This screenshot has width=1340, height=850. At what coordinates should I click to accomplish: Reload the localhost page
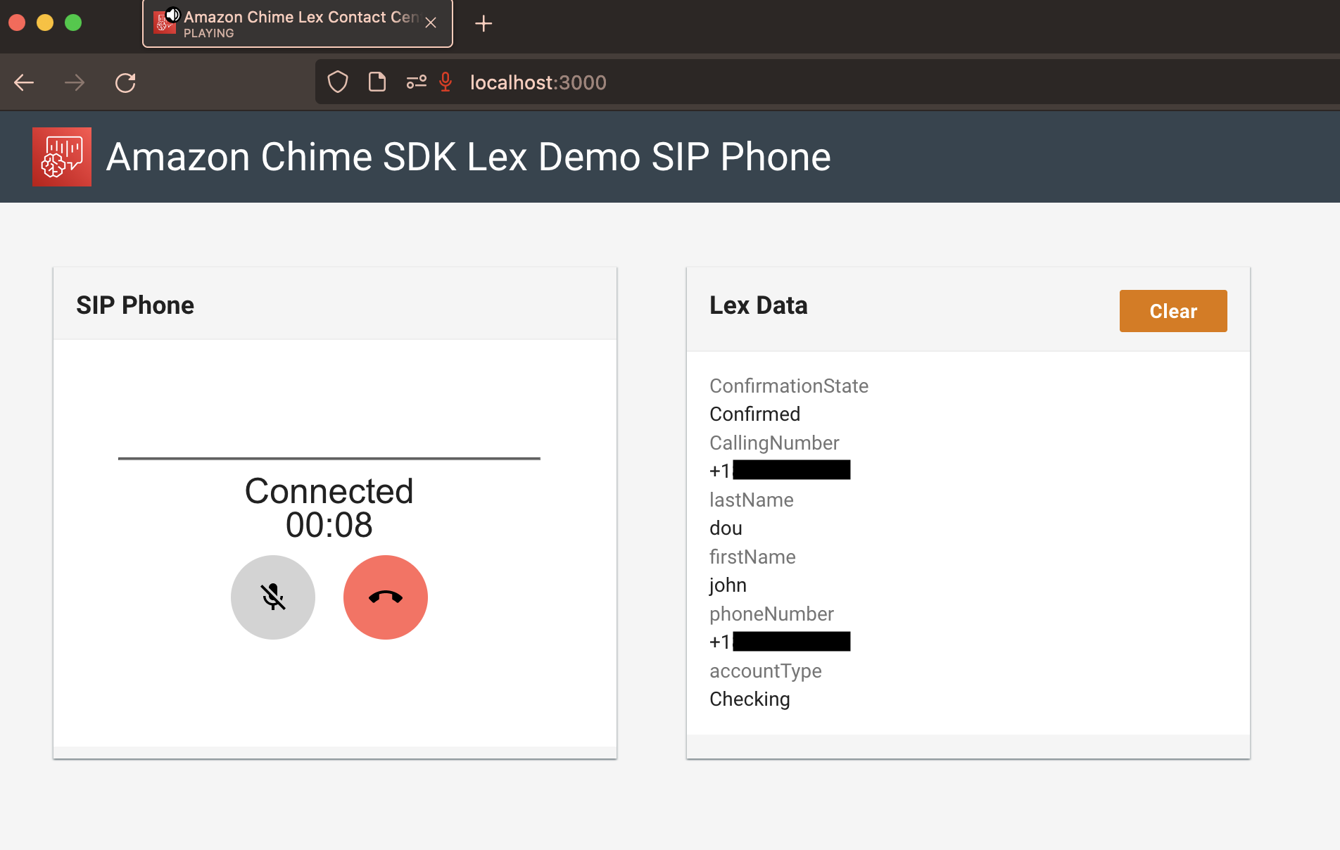tap(125, 83)
